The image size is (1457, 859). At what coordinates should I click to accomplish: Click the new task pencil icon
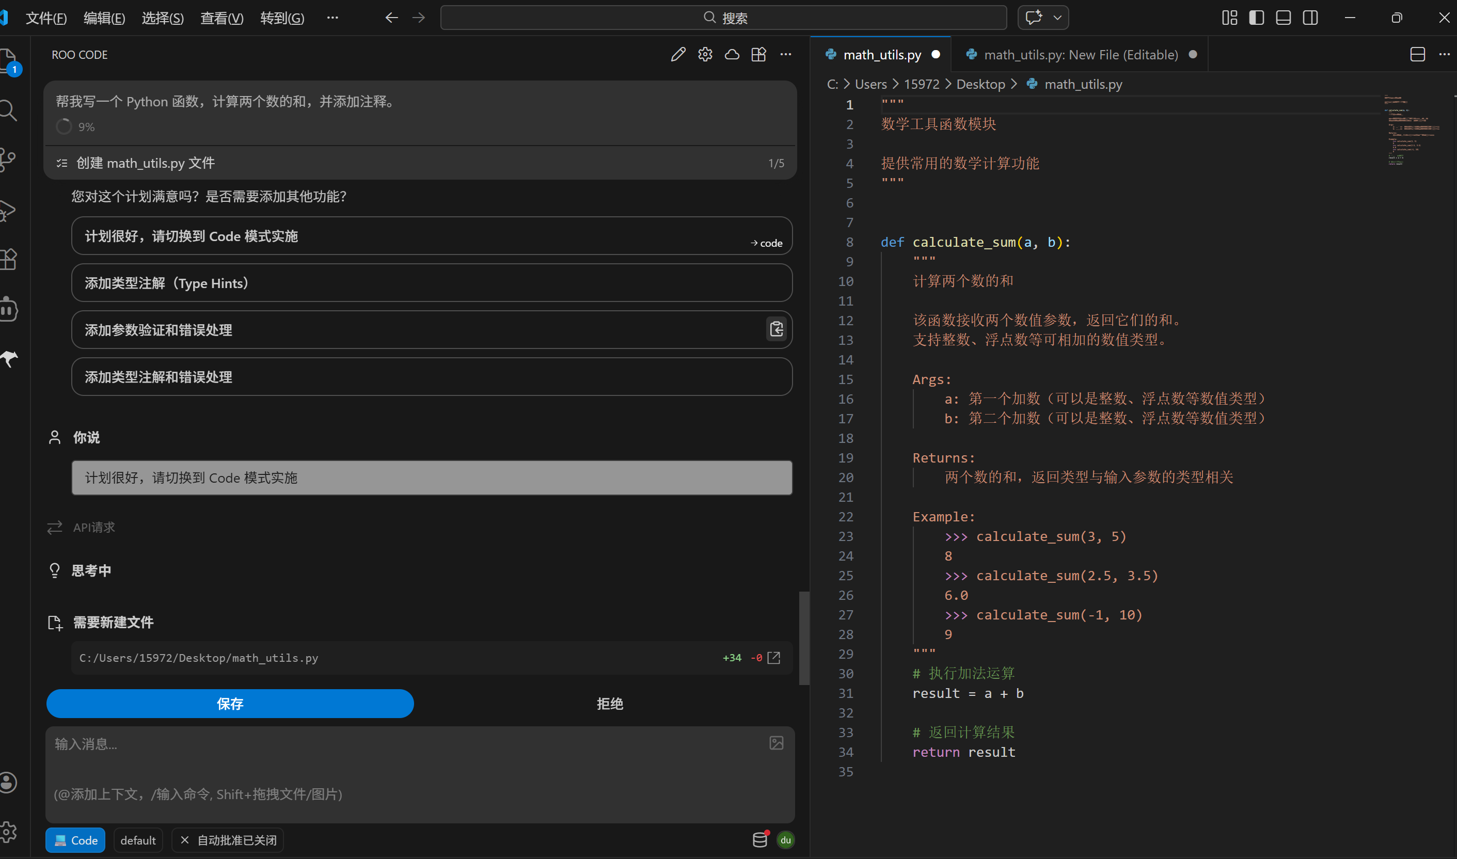(x=678, y=54)
